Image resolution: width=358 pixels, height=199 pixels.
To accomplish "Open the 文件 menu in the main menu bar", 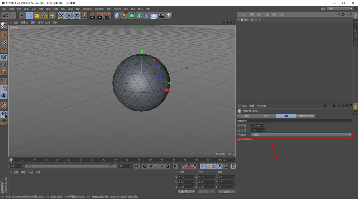I will [4, 9].
